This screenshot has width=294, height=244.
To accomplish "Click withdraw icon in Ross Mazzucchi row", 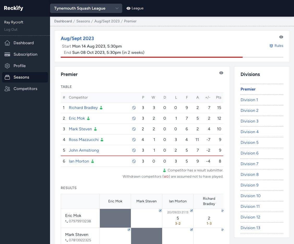I will click(x=134, y=140).
